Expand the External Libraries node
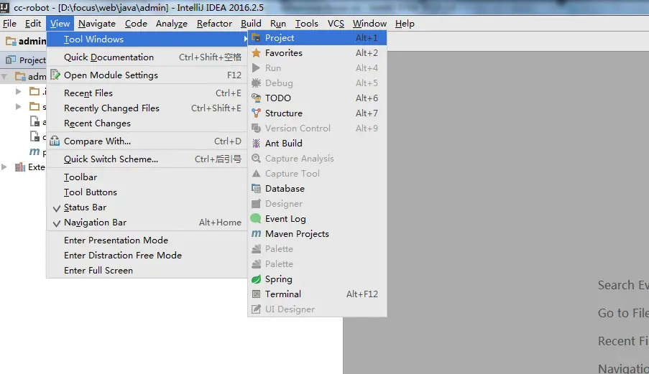The height and width of the screenshot is (374, 649). tap(4, 167)
